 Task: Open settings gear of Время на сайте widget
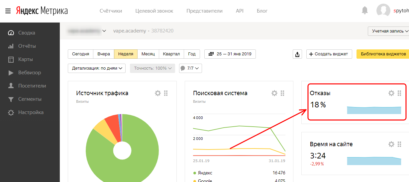391,144
